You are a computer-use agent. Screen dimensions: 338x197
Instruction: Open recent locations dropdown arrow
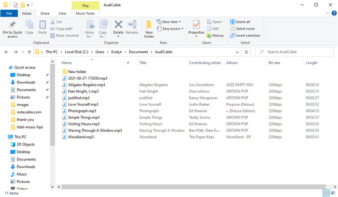23,52
